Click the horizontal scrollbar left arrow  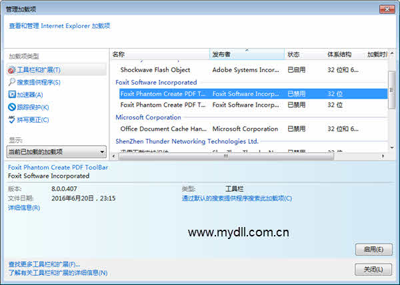(x=114, y=156)
